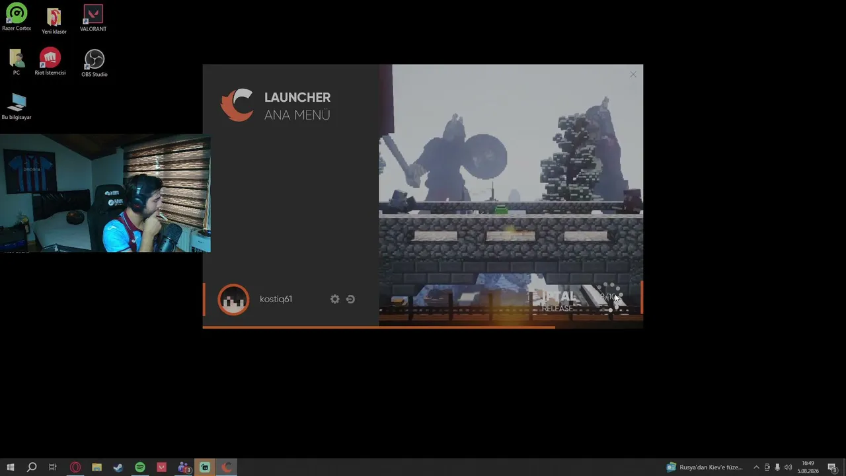
Task: Open File Explorer from the taskbar
Action: pos(96,467)
